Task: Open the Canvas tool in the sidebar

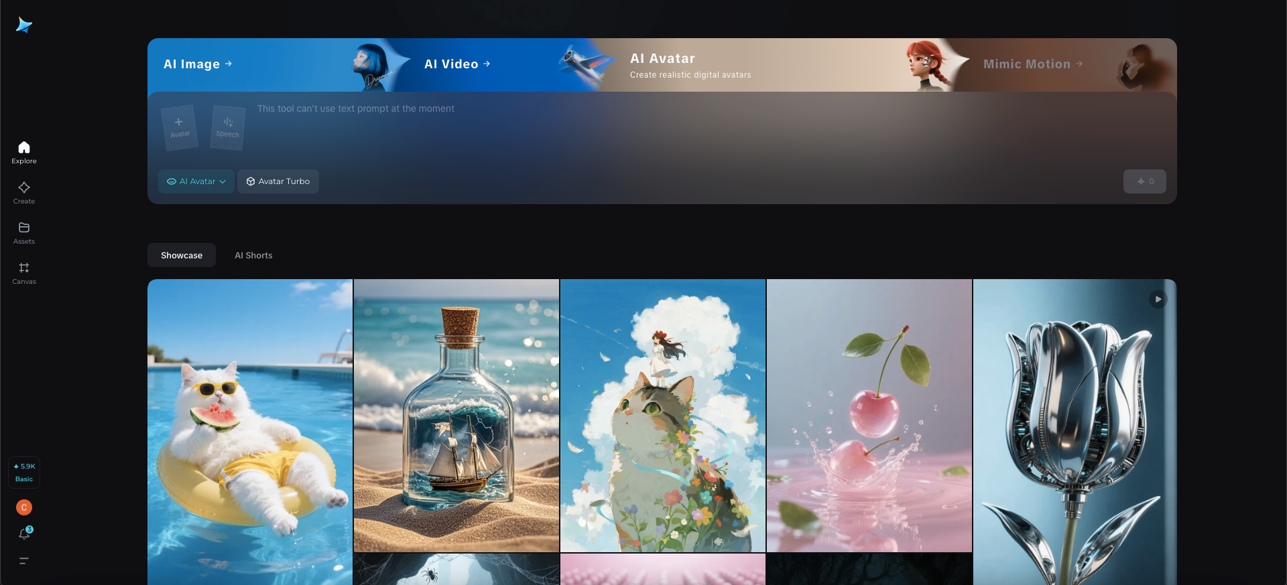Action: click(24, 273)
